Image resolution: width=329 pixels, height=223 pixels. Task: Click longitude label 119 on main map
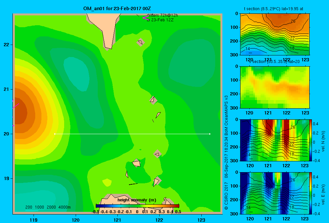pos(34,220)
